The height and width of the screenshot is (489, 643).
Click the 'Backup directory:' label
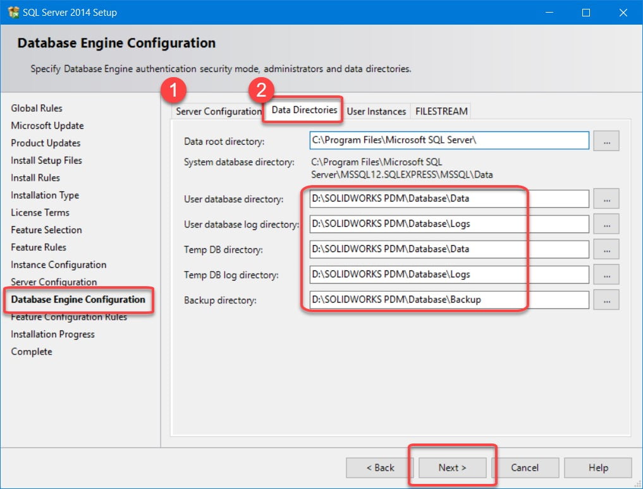tap(220, 301)
